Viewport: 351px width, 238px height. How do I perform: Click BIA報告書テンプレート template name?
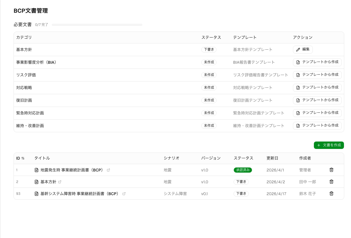254,62
